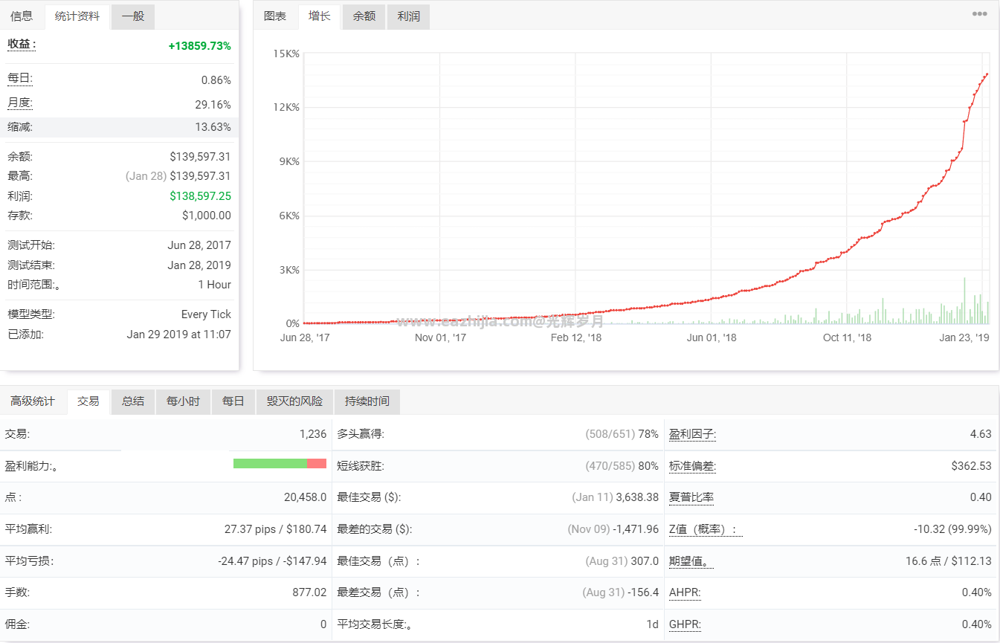This screenshot has width=1000, height=643.
Task: Click the 收益 label in the stats panel
Action: [x=22, y=45]
